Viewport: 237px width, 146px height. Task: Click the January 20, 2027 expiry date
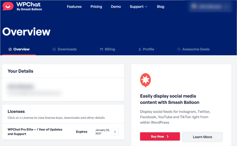[102, 132]
